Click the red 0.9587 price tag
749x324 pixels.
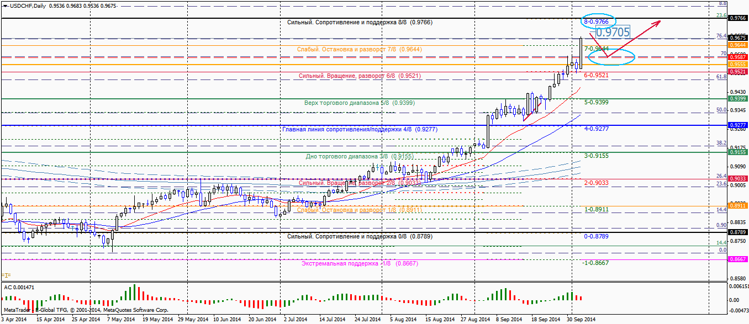(738, 57)
